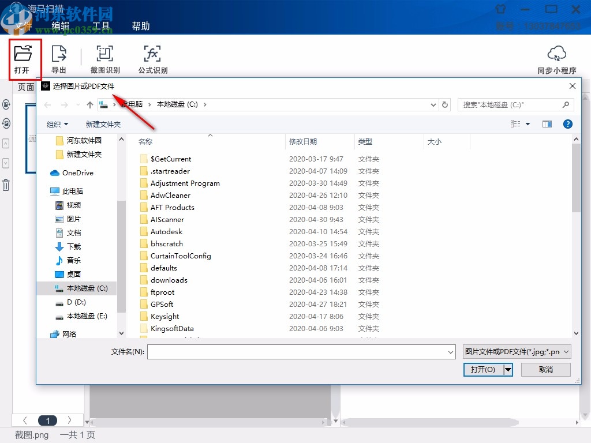Expand the view options dropdown arrow
The image size is (591, 443).
point(528,124)
